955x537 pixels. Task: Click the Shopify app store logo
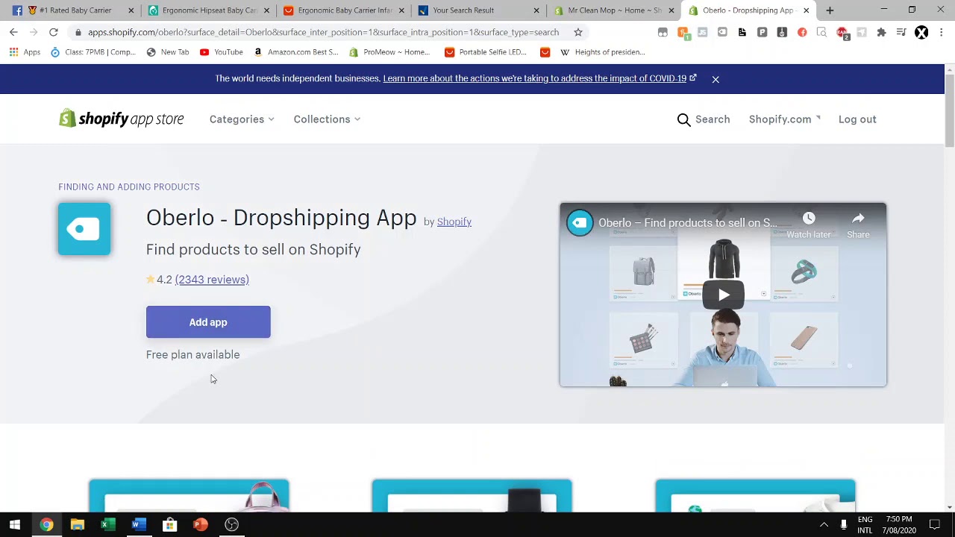point(121,119)
